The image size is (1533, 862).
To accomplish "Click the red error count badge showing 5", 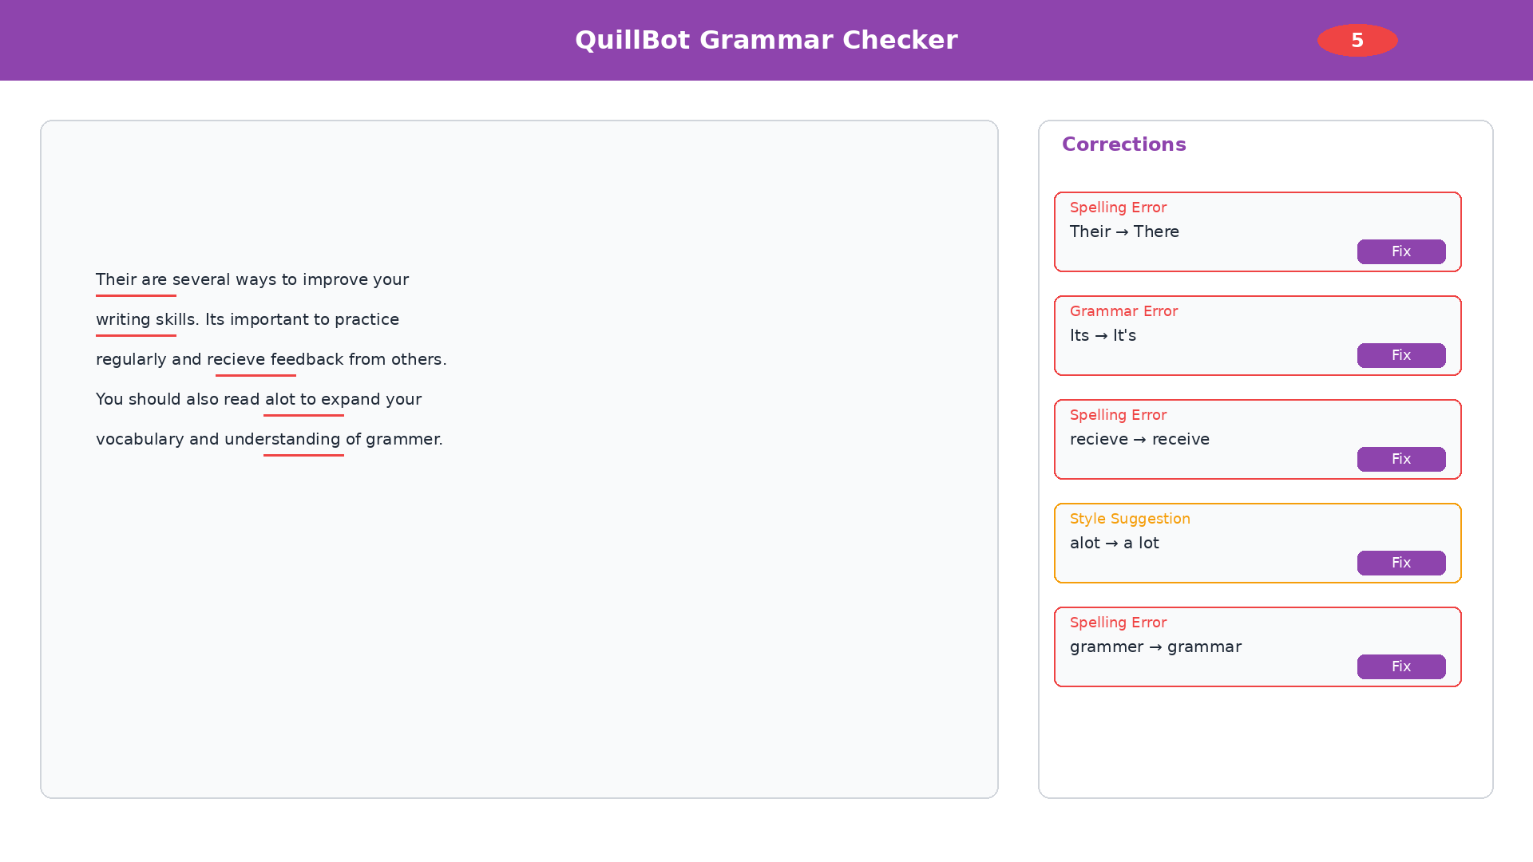I will 1357,40.
